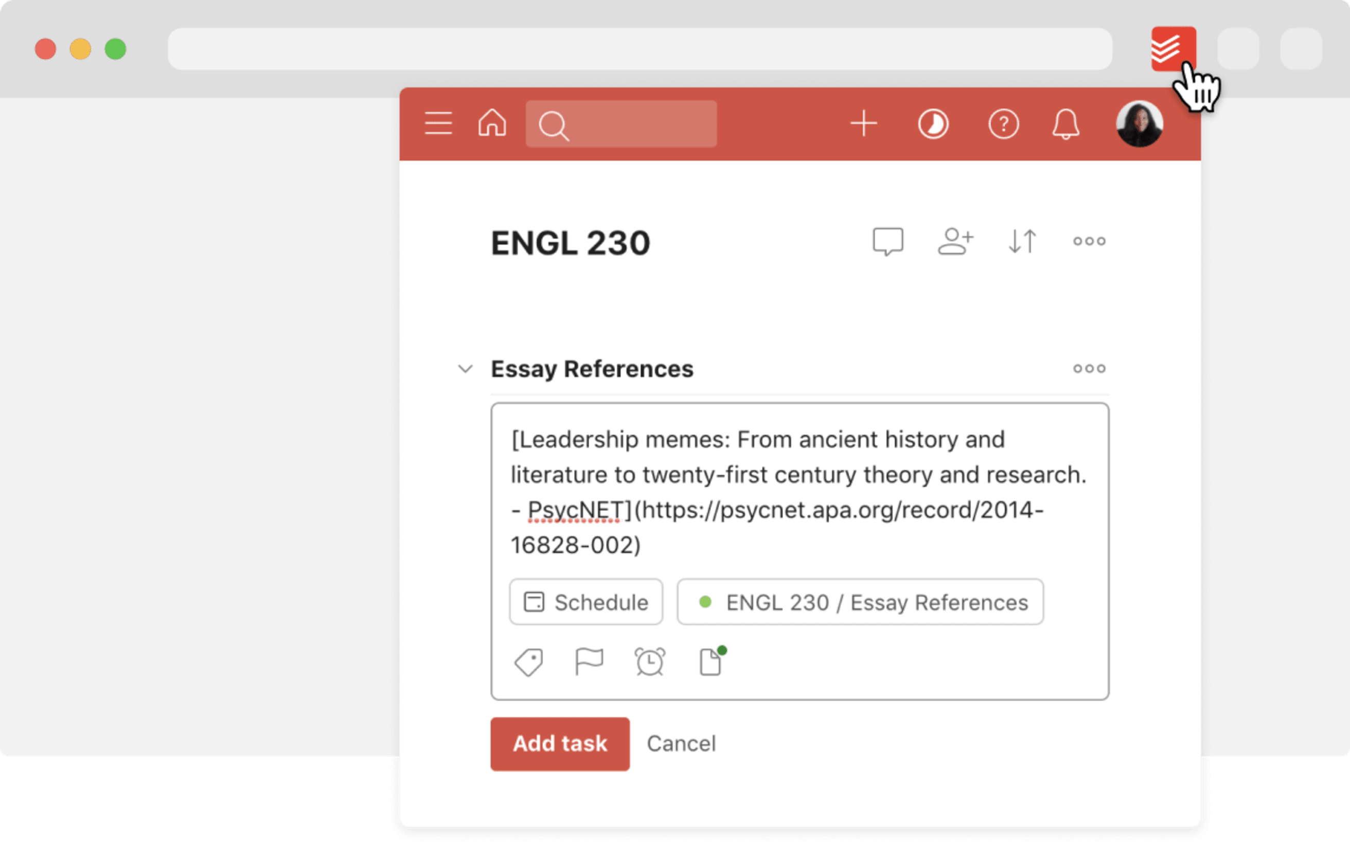Click the ENGL 230 project title

(571, 243)
